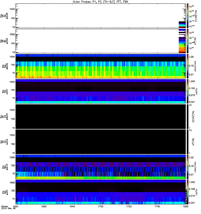
Task: Click the '1000' tick of thb fbk scm1 axis
Action: (12, 82)
